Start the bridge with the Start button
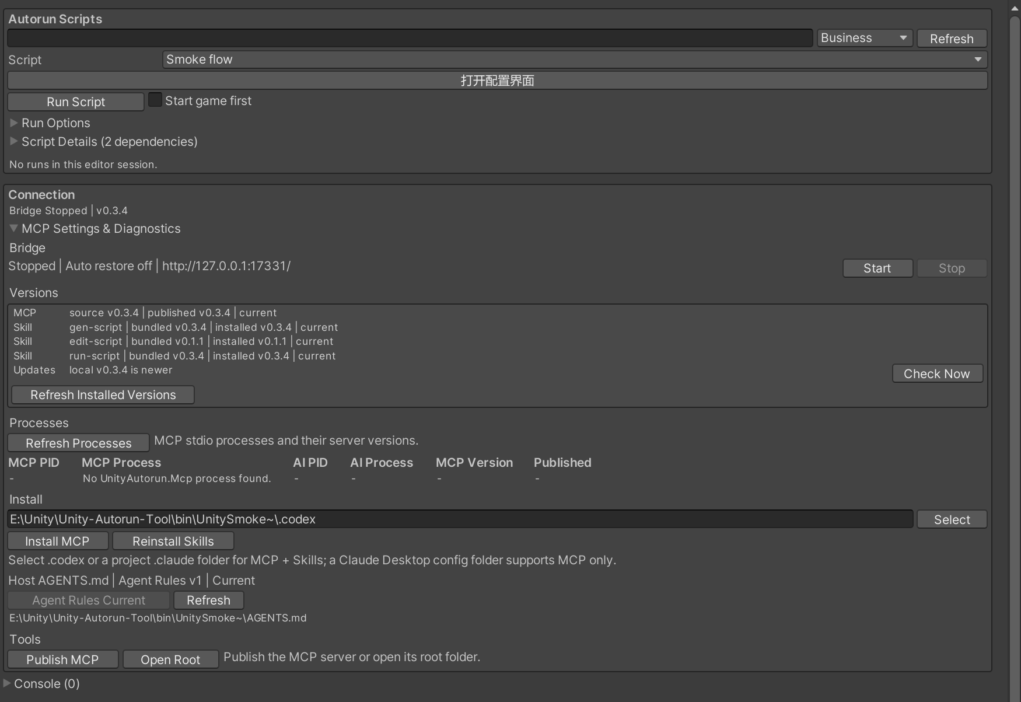 pyautogui.click(x=877, y=268)
